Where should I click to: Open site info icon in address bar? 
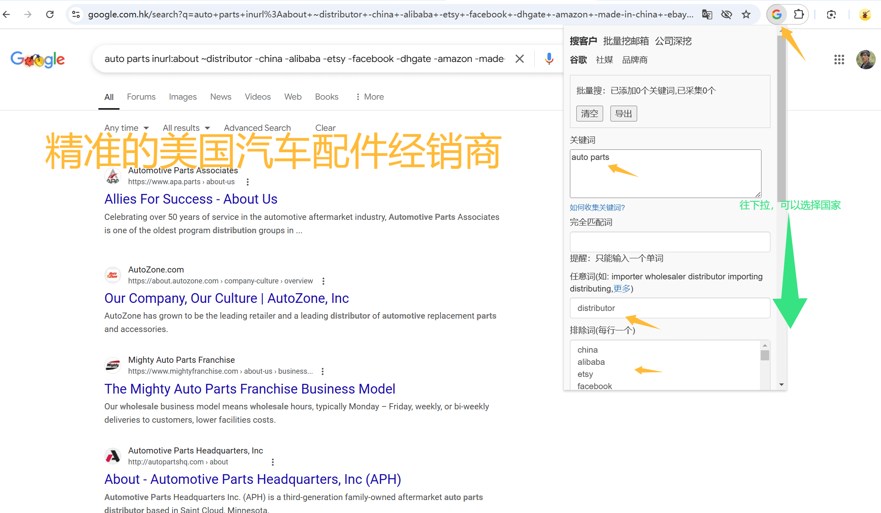click(x=76, y=15)
